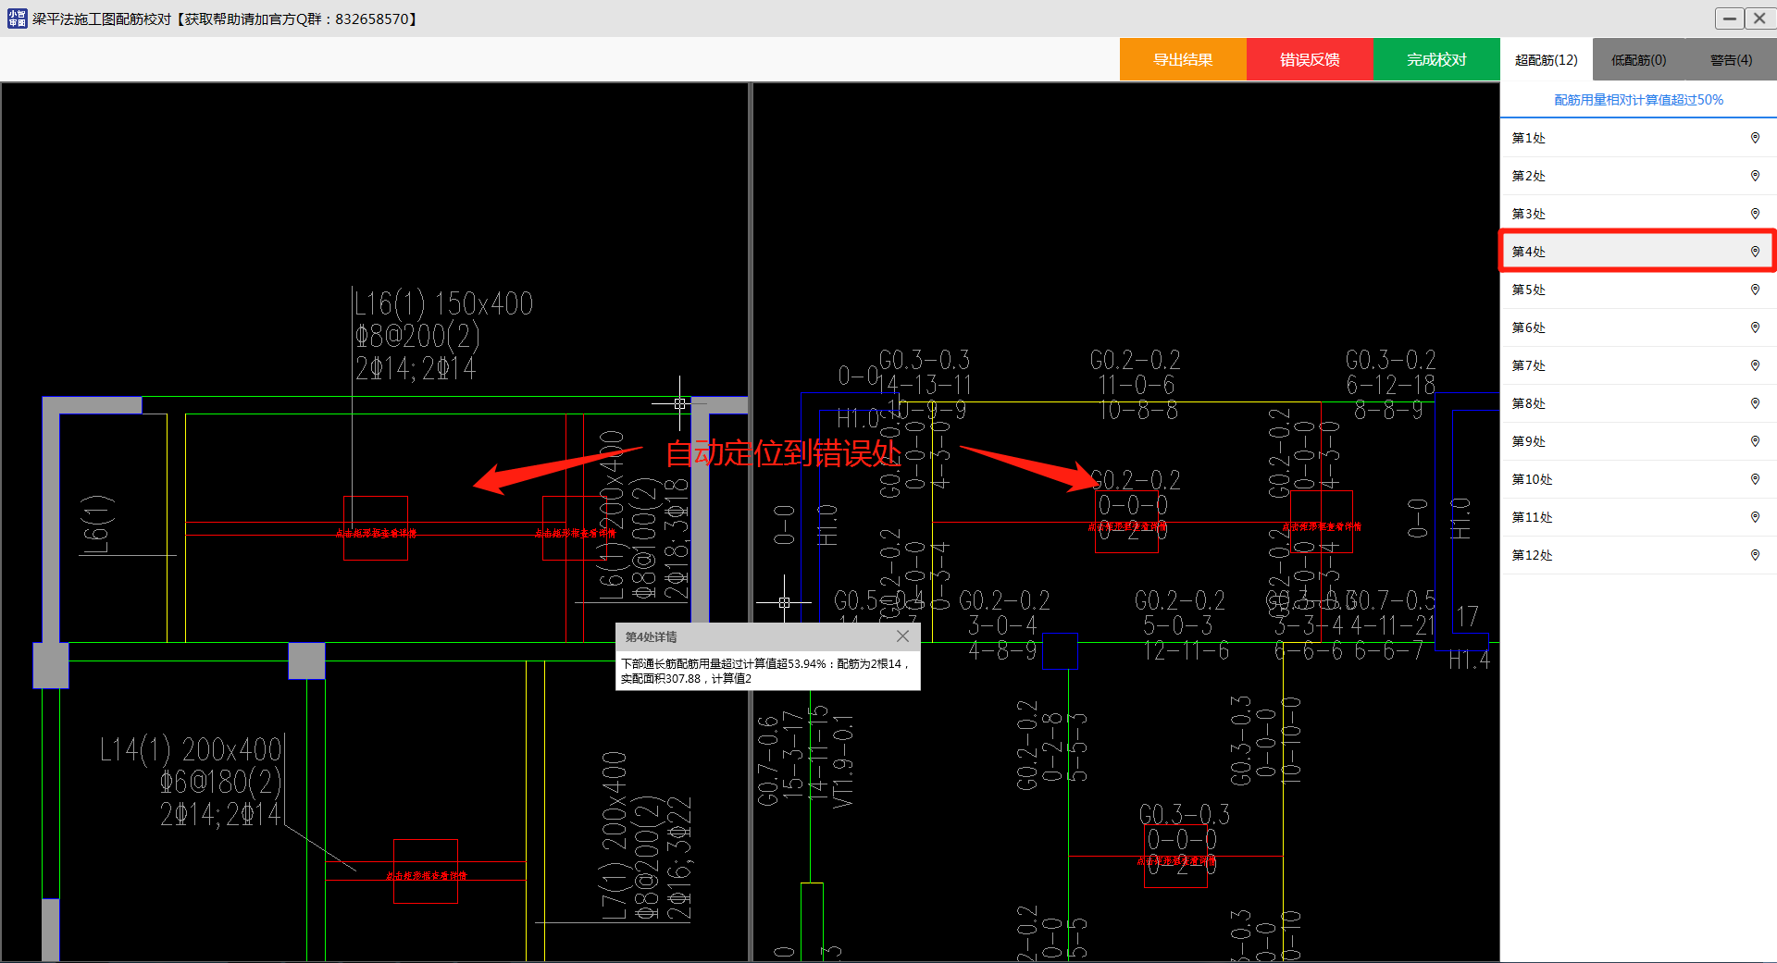
Task: Click the locate pin icon for 第10处
Action: (1754, 479)
